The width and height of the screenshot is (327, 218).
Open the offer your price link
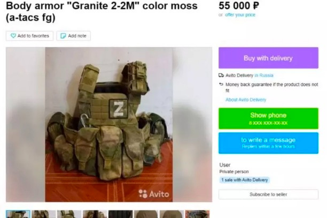coord(240,15)
